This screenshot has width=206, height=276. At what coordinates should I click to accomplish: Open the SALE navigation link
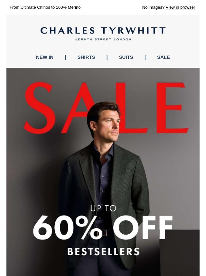tap(164, 57)
